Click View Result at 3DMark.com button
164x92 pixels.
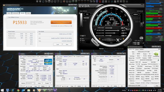(x=61, y=22)
